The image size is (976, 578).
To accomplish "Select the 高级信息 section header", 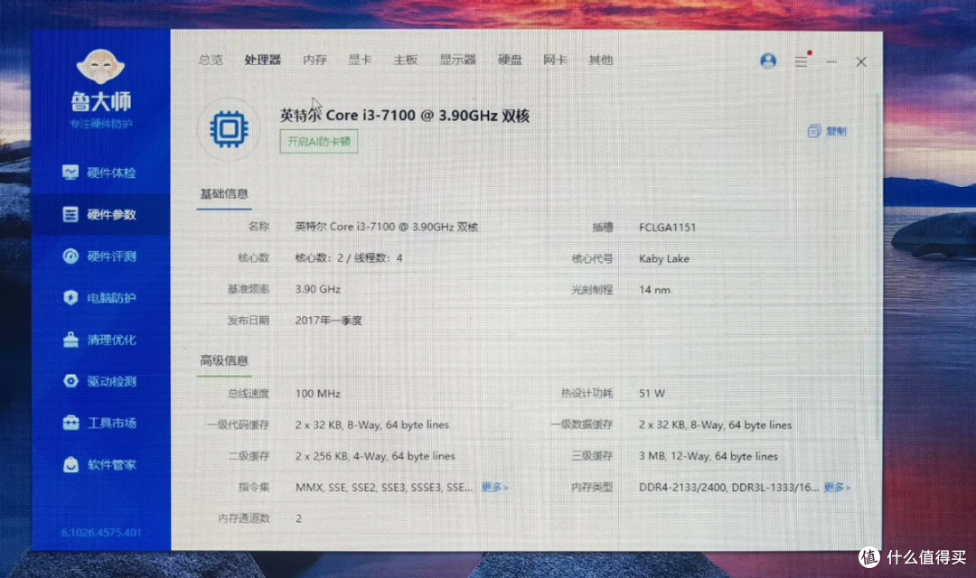I will click(x=224, y=360).
